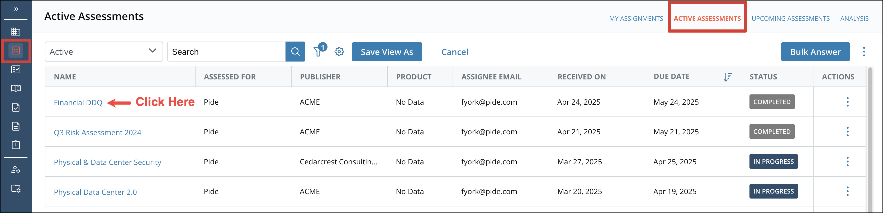Click Apr 25, 2025 due date cell
883x213 pixels.
[x=675, y=162]
